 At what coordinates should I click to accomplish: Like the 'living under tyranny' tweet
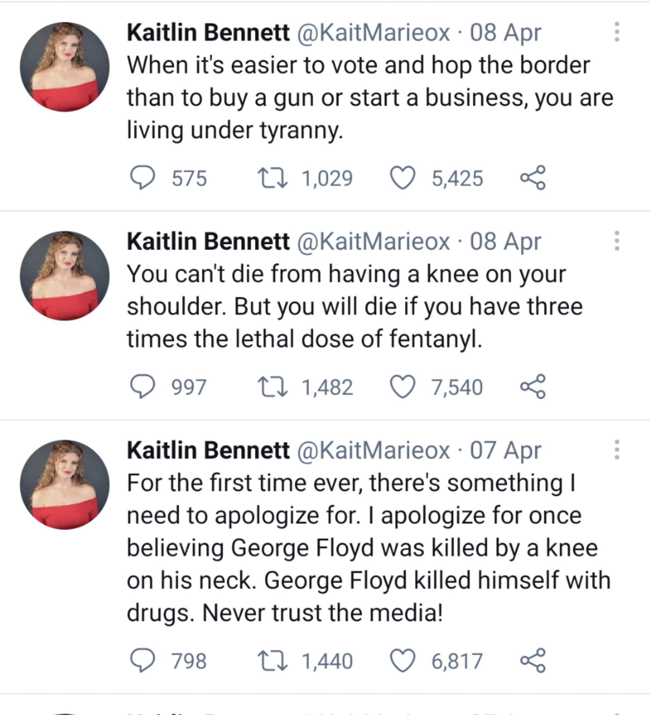click(402, 178)
